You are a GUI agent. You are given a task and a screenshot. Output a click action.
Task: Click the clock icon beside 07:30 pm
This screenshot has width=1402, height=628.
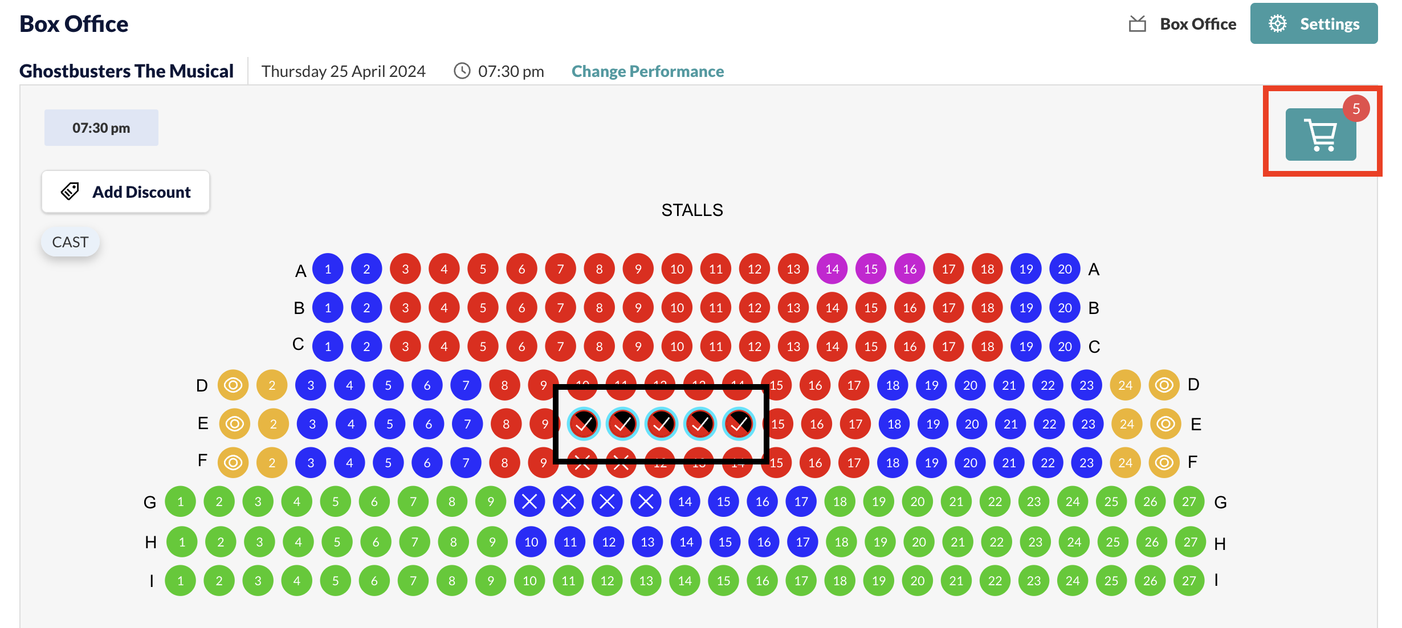click(462, 71)
